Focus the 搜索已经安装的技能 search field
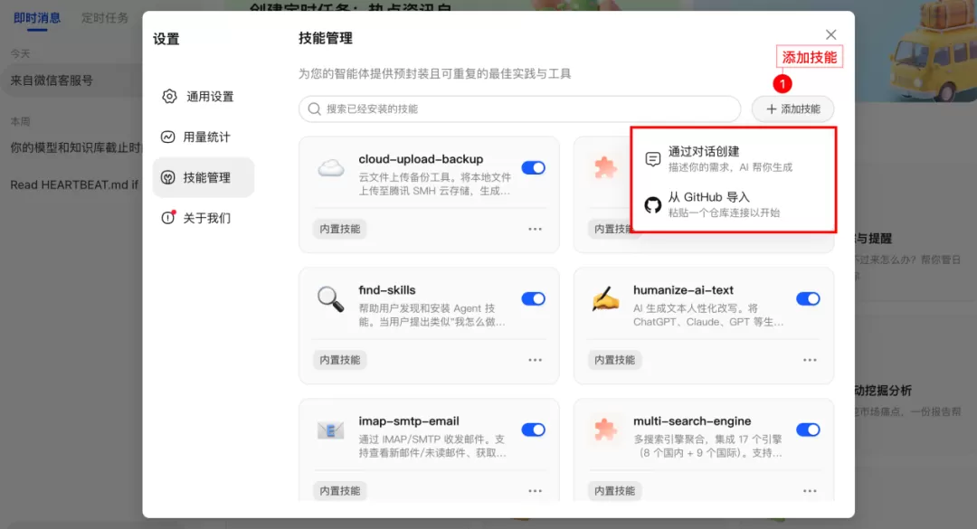Viewport: 977px width, 529px height. point(519,109)
